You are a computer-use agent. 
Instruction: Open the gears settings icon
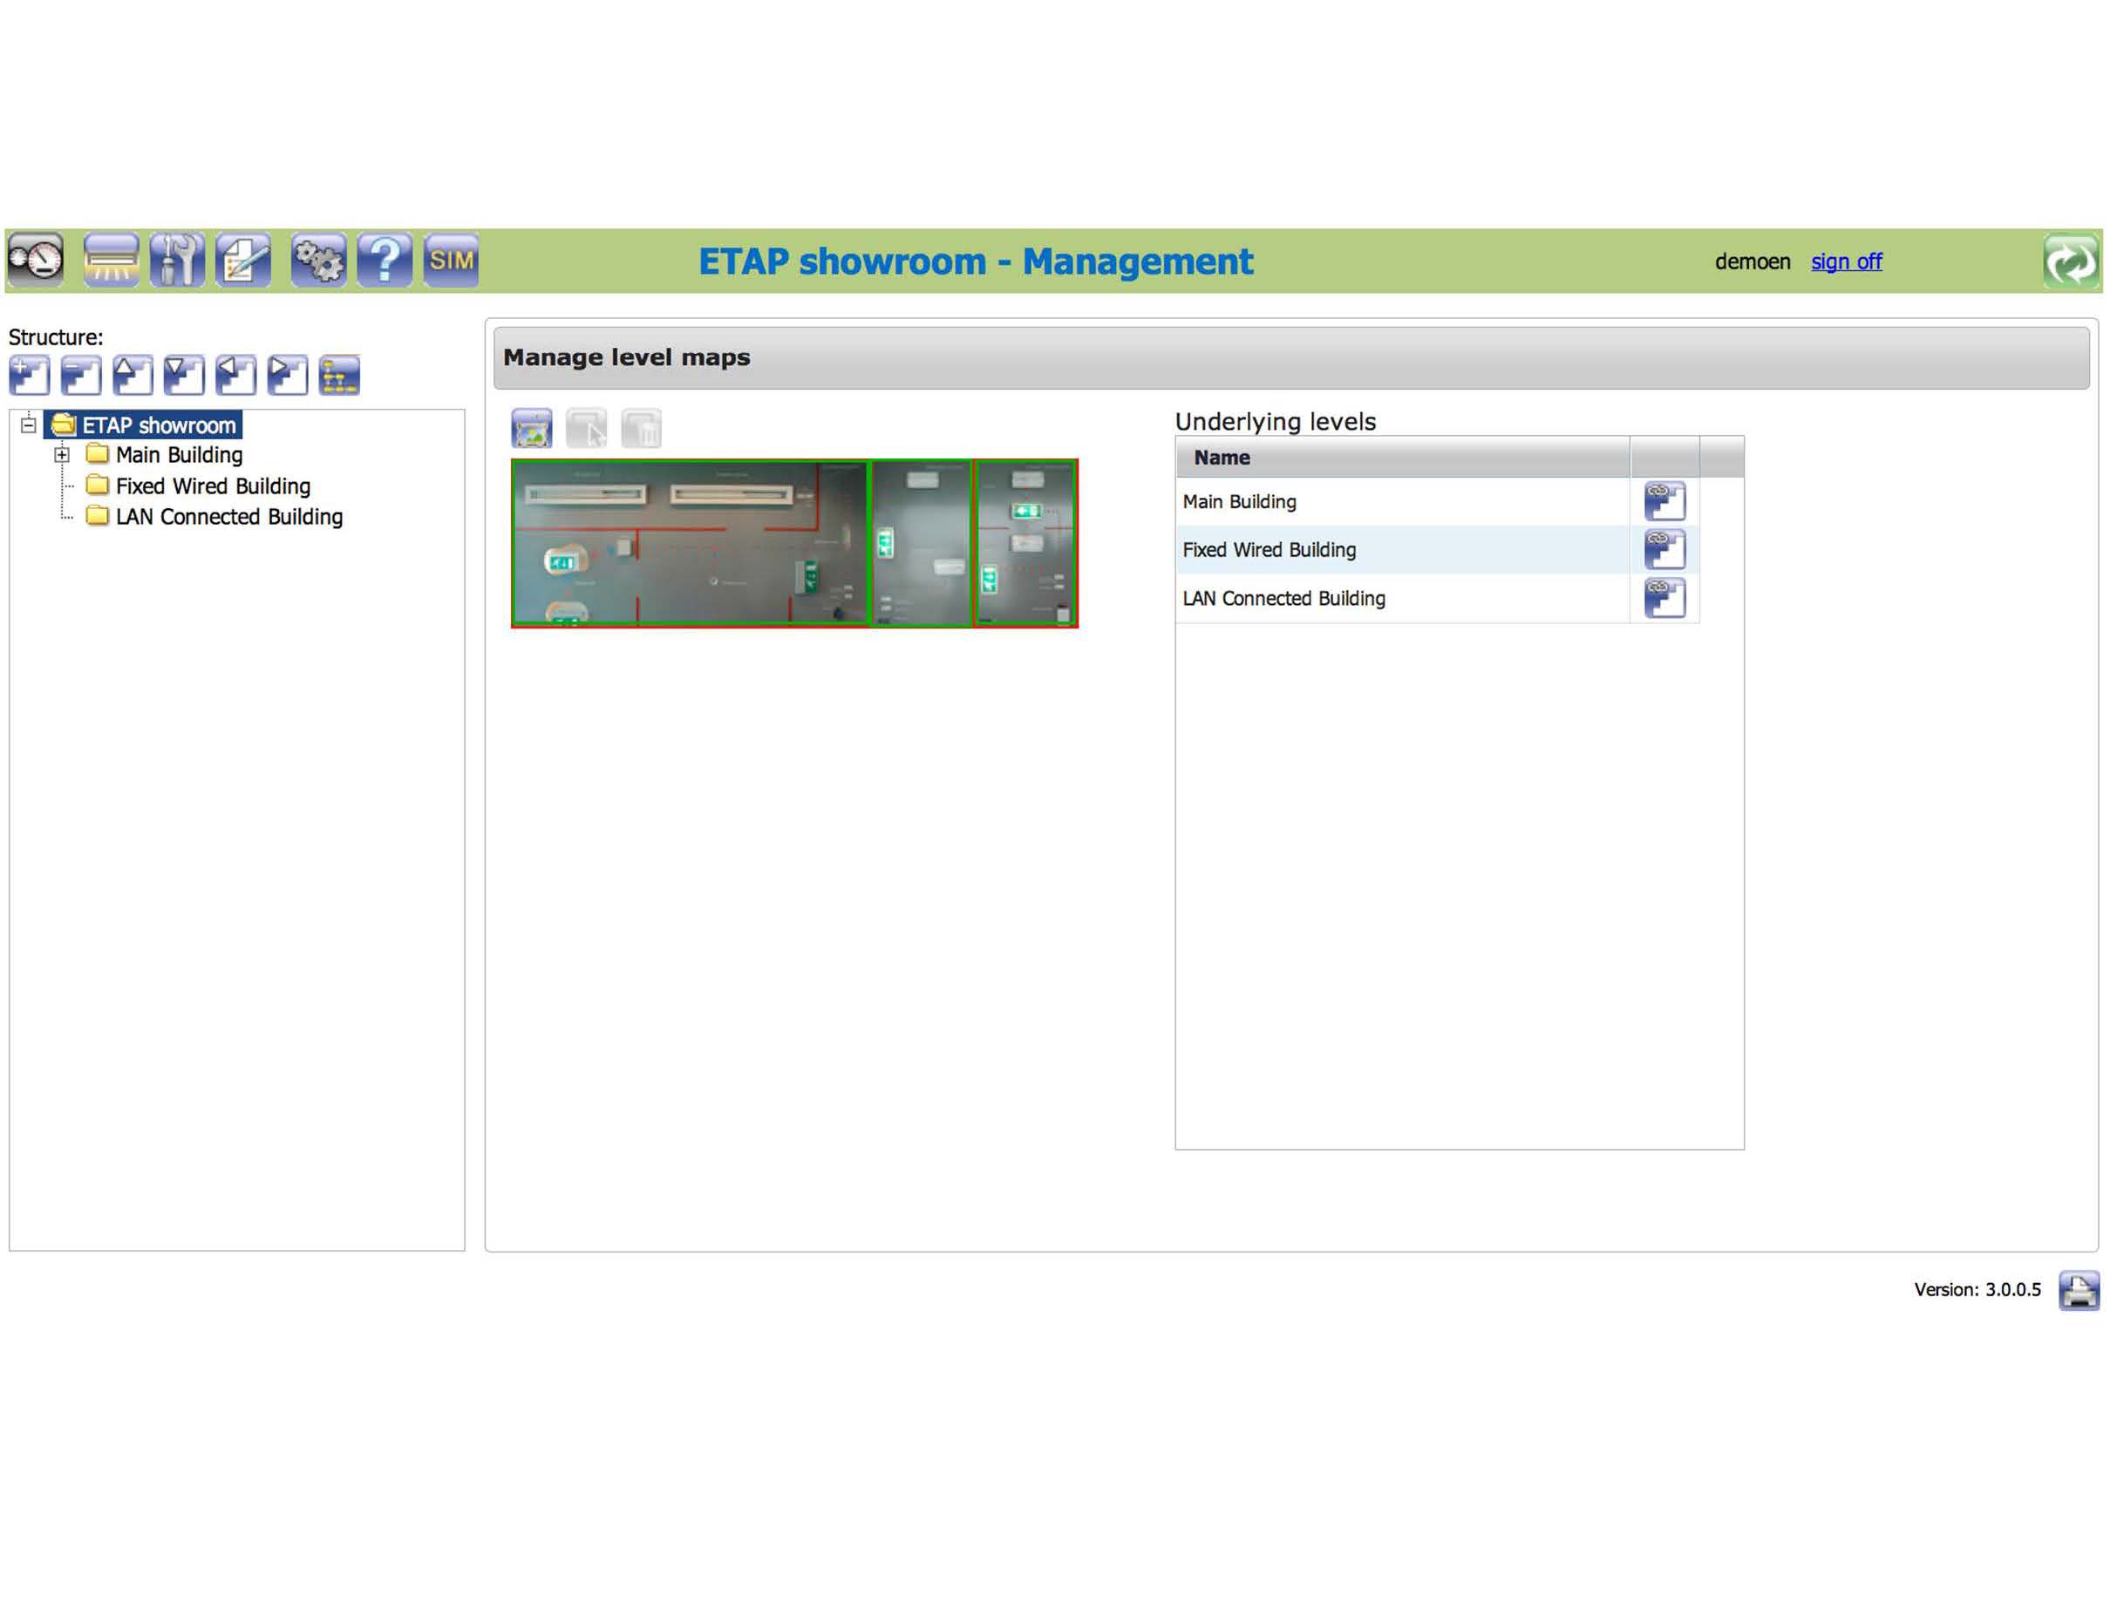tap(319, 260)
